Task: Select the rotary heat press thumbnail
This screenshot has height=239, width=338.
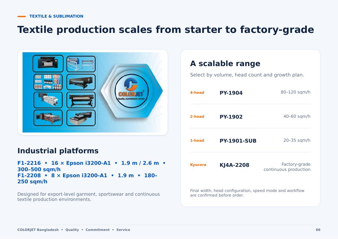Action: click(48, 118)
